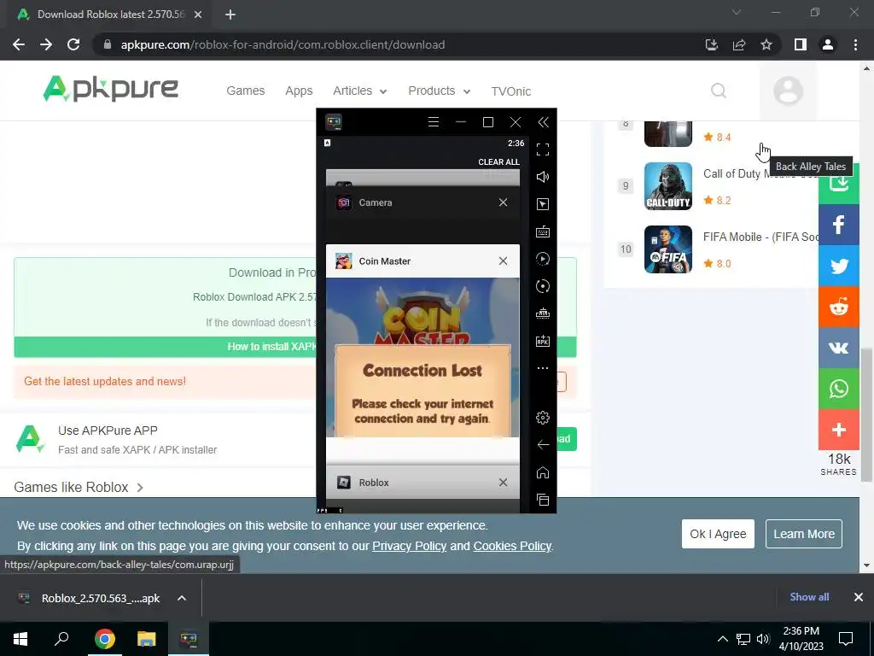Open the emulator more options ellipsis
This screenshot has width=874, height=656.
[x=542, y=368]
